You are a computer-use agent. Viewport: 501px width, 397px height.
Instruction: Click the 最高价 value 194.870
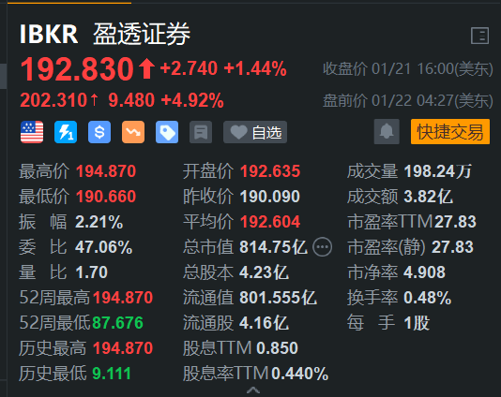coord(106,171)
